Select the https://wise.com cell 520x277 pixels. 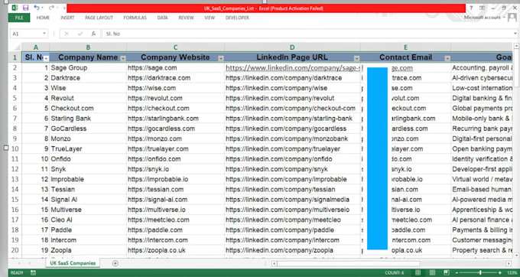click(175, 88)
